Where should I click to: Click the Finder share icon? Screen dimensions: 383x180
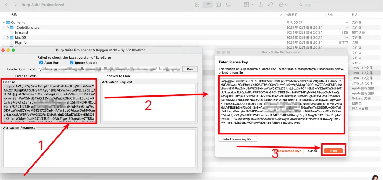(261, 5)
